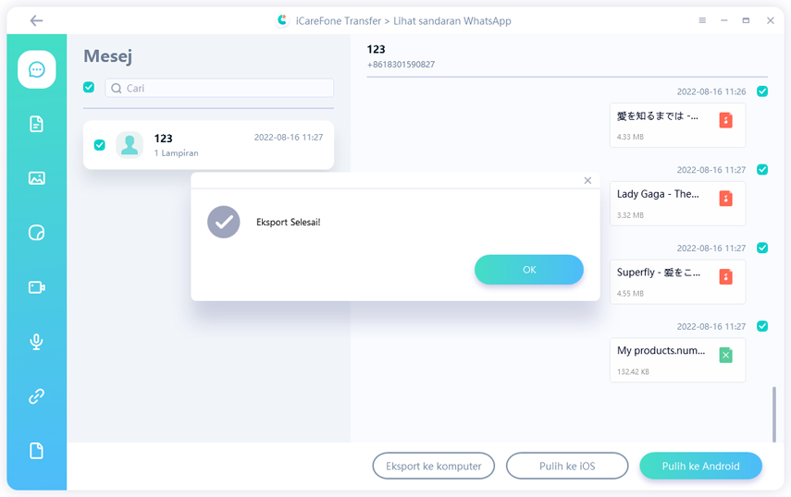Open the My products.num attachment file
791x497 pixels.
pyautogui.click(x=676, y=359)
